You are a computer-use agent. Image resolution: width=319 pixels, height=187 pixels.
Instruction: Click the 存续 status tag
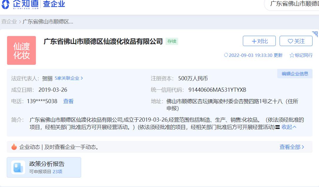pyautogui.click(x=172, y=41)
